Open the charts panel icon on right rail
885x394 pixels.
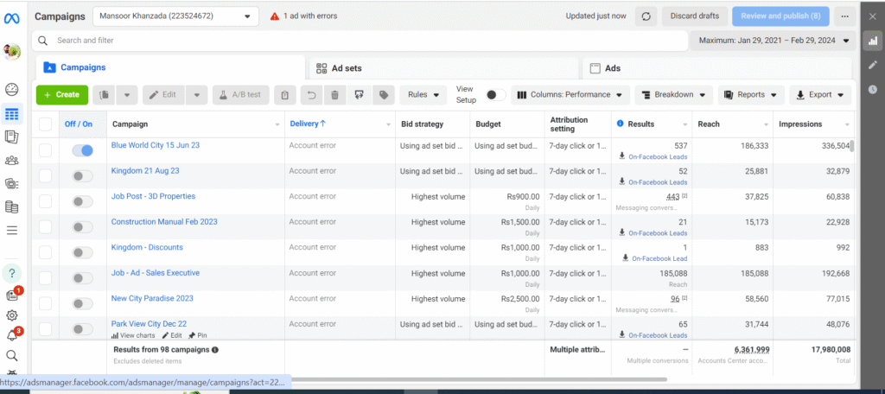(x=873, y=41)
